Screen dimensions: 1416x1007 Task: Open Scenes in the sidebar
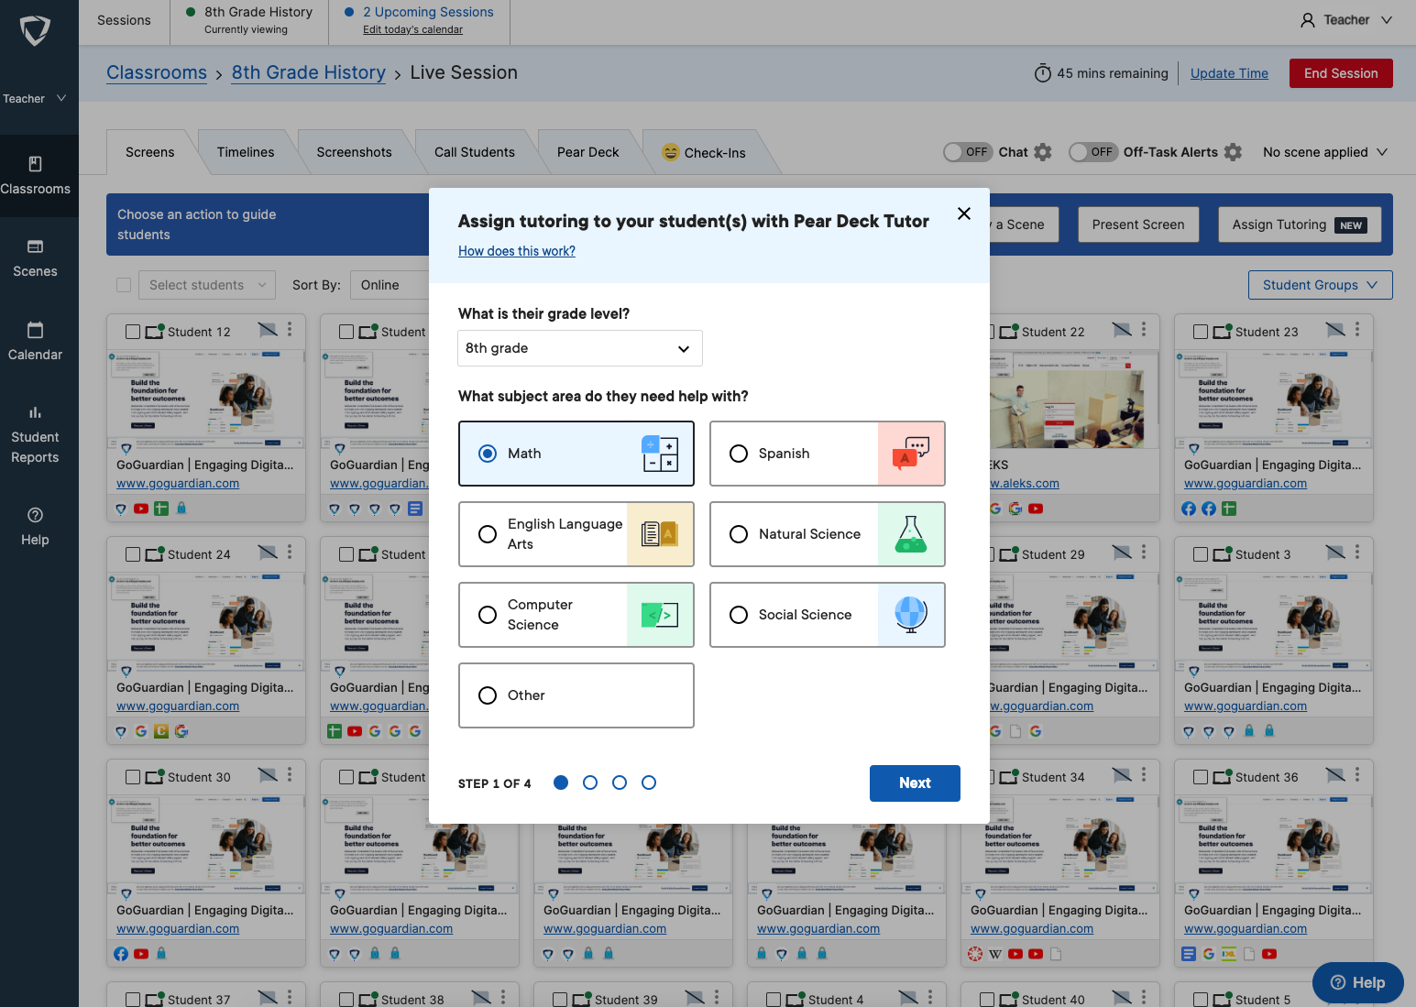click(35, 258)
